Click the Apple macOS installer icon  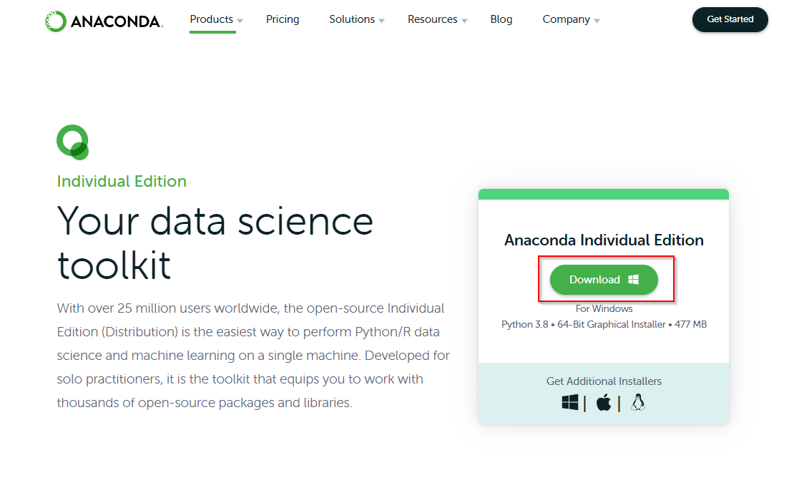[x=604, y=403]
